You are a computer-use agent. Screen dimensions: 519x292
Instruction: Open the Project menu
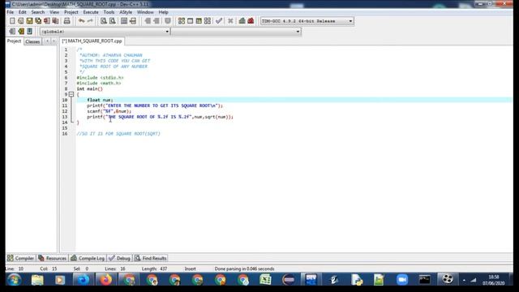[x=71, y=12]
